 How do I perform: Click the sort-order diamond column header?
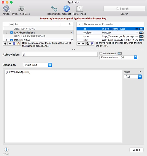tap(80, 25)
